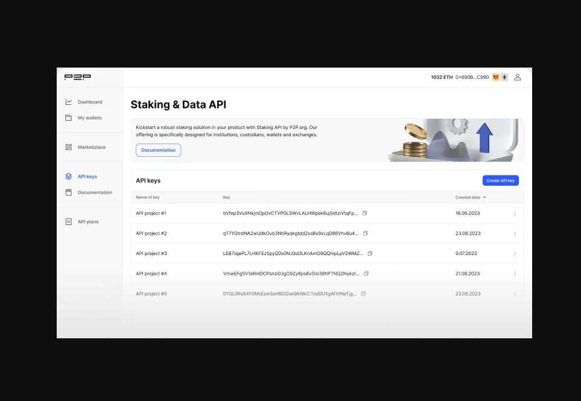Screen dimensions: 581x401
Task: Open options menu for API project #2
Action: (x=515, y=233)
